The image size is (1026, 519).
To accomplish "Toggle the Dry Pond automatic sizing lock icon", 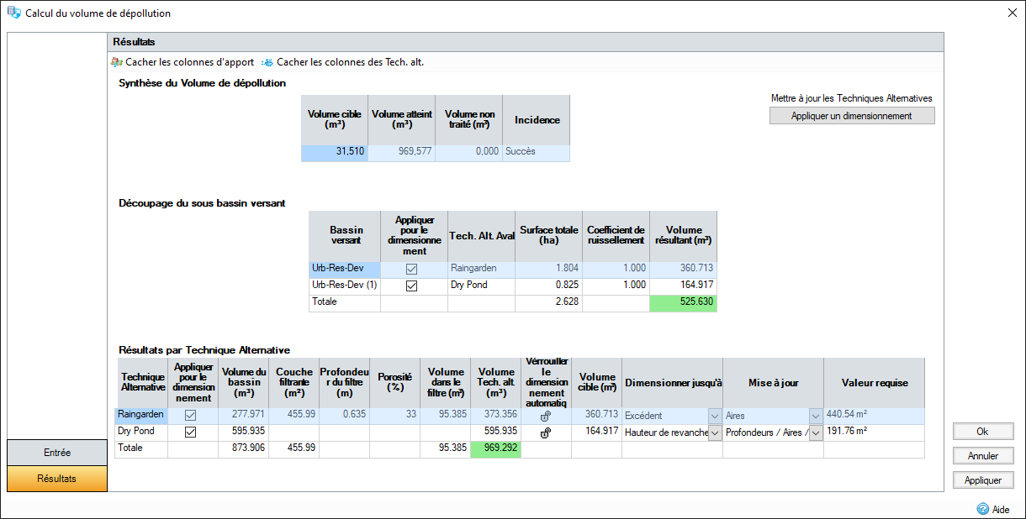I will 546,432.
